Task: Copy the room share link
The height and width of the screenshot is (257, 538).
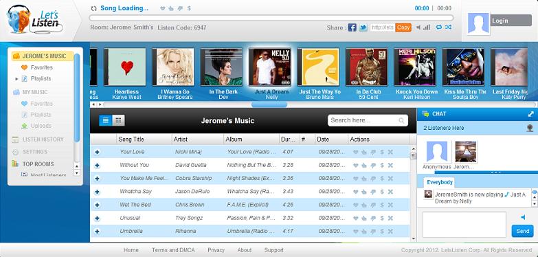Action: point(403,27)
